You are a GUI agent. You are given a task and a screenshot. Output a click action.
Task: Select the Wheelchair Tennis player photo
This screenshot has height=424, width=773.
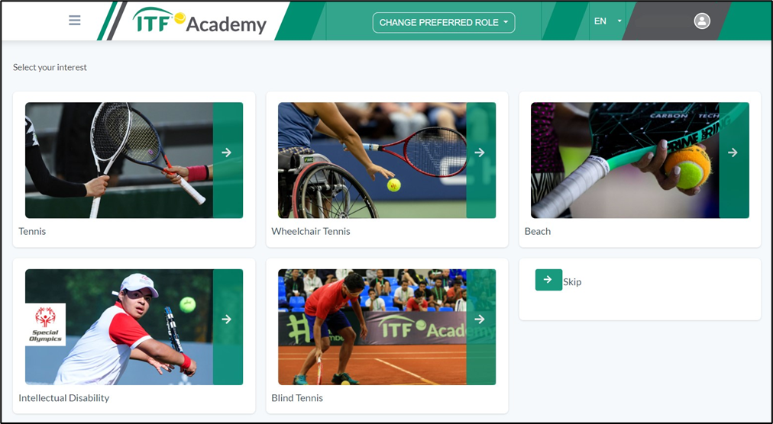tap(372, 160)
